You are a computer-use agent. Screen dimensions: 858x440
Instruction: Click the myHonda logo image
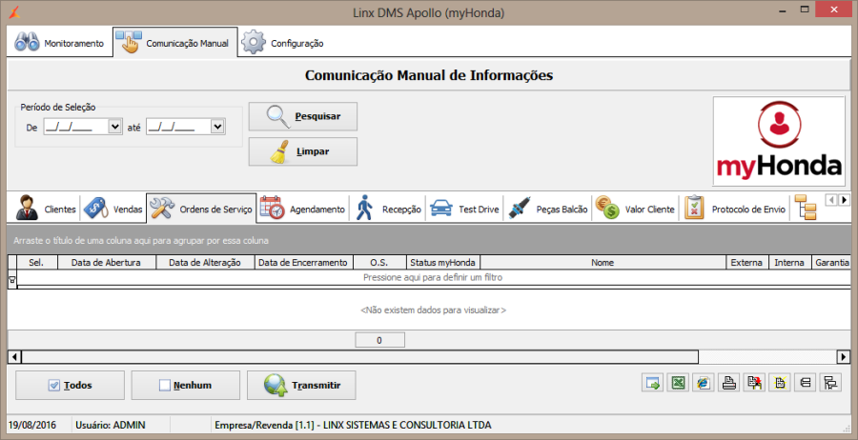click(x=779, y=142)
